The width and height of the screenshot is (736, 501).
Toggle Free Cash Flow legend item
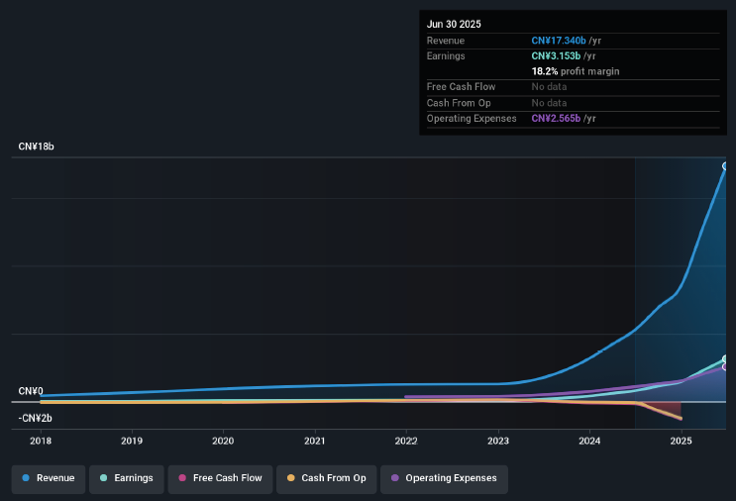pyautogui.click(x=219, y=478)
